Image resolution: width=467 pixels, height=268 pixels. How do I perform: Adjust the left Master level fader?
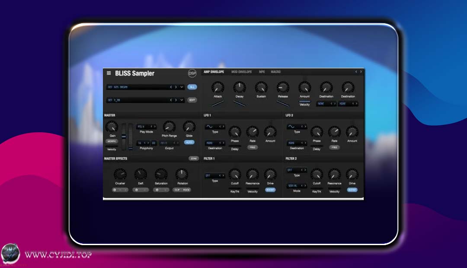124,137
